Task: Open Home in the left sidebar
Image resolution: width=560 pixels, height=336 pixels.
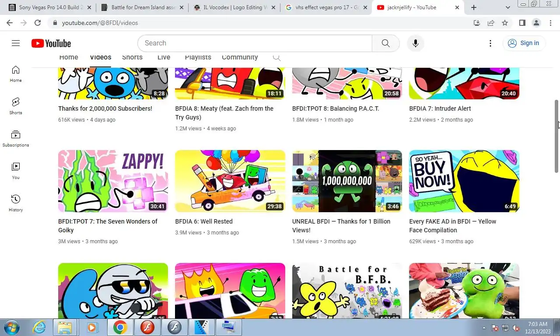Action: pos(16,74)
